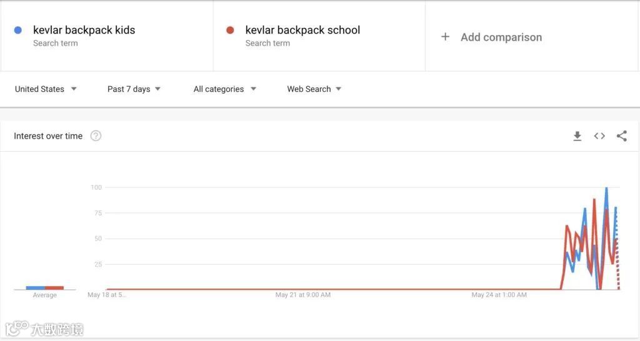640x341 pixels.
Task: Click the Average bar chart
Action: point(45,288)
